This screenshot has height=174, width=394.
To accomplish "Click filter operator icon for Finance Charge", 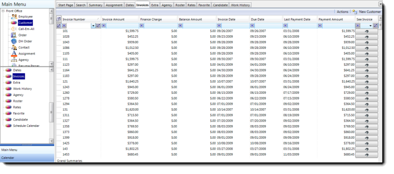I will pos(142,26).
